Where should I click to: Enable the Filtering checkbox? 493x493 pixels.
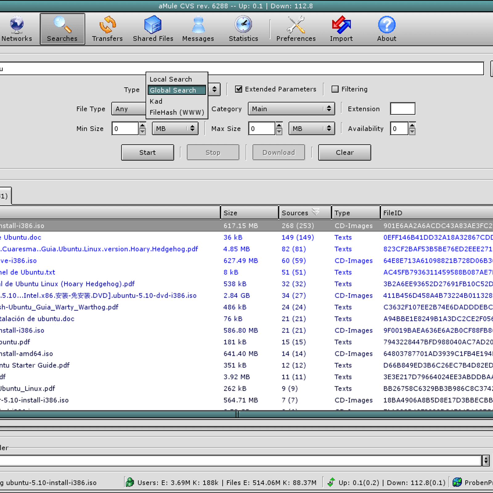(x=335, y=89)
